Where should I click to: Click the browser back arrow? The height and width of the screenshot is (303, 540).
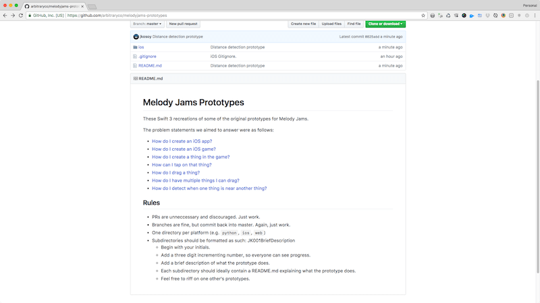pyautogui.click(x=5, y=15)
